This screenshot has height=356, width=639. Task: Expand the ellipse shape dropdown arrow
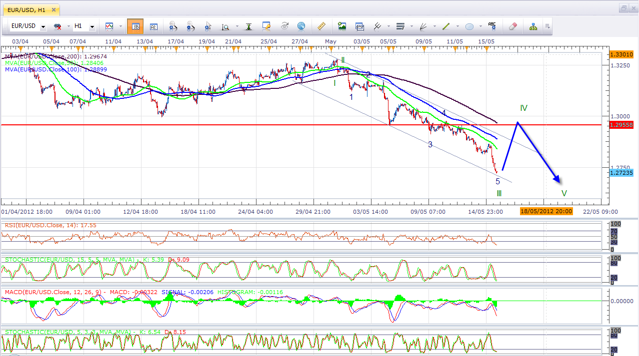480,26
